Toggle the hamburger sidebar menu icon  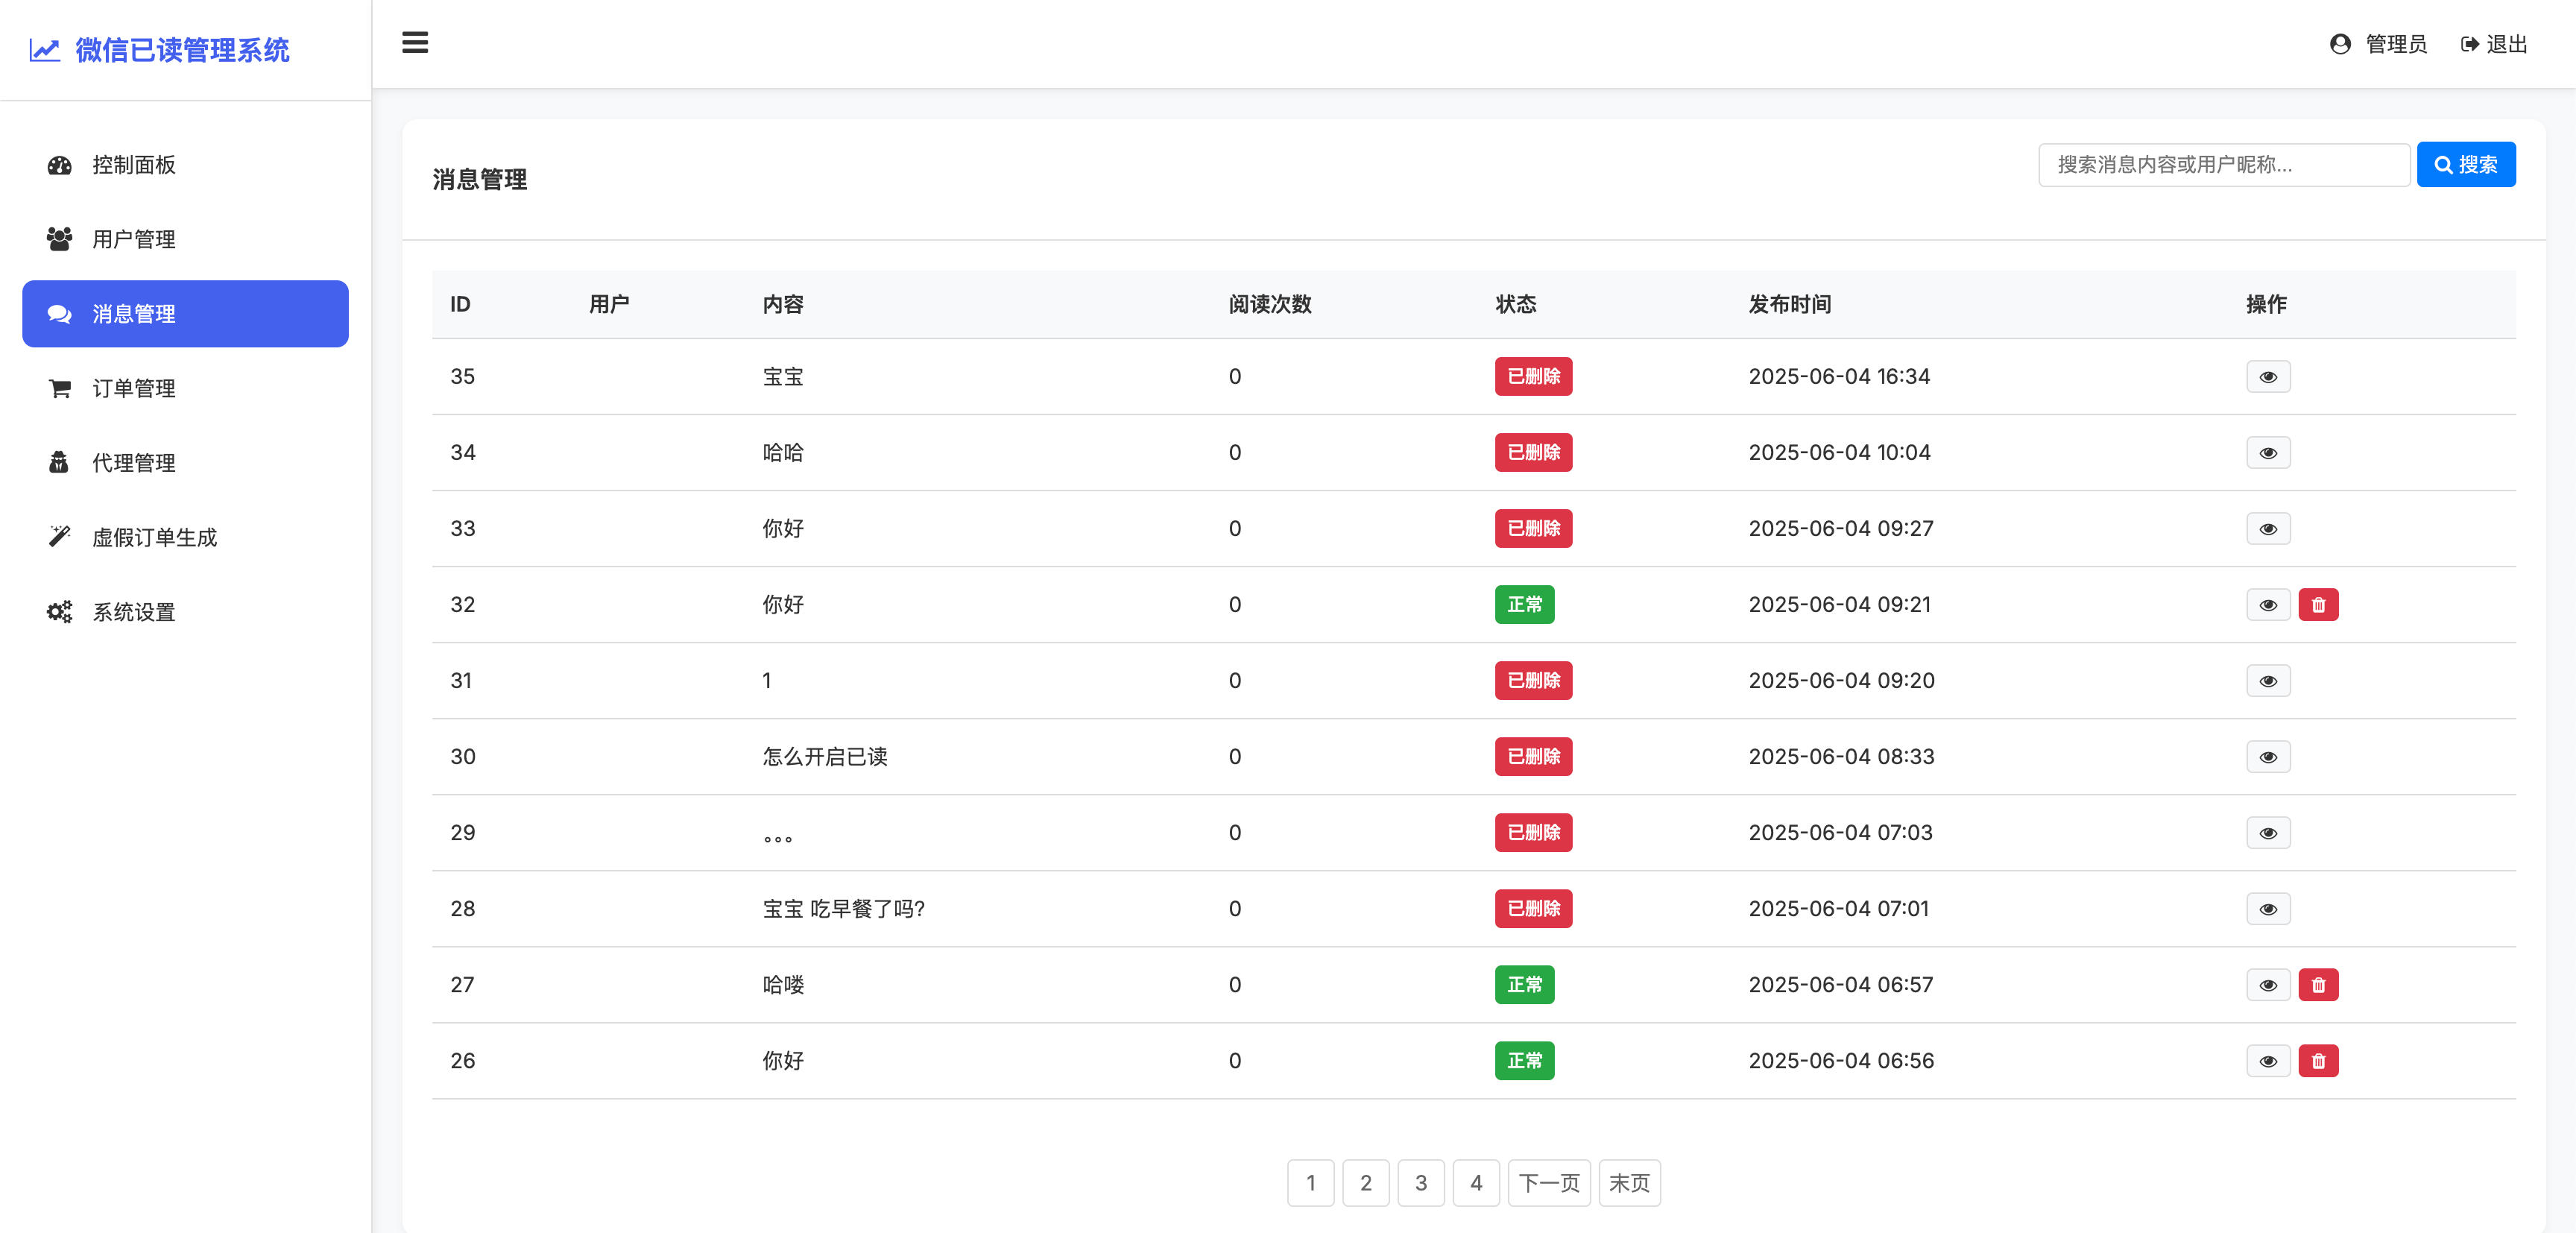(415, 43)
